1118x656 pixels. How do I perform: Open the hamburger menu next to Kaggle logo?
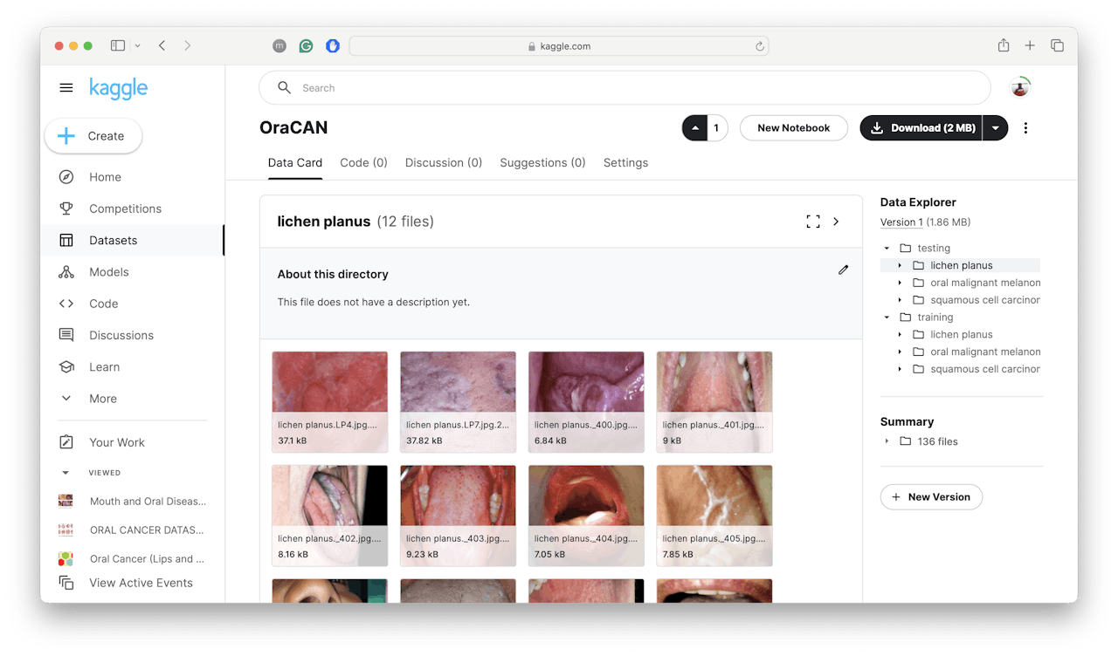coord(66,88)
